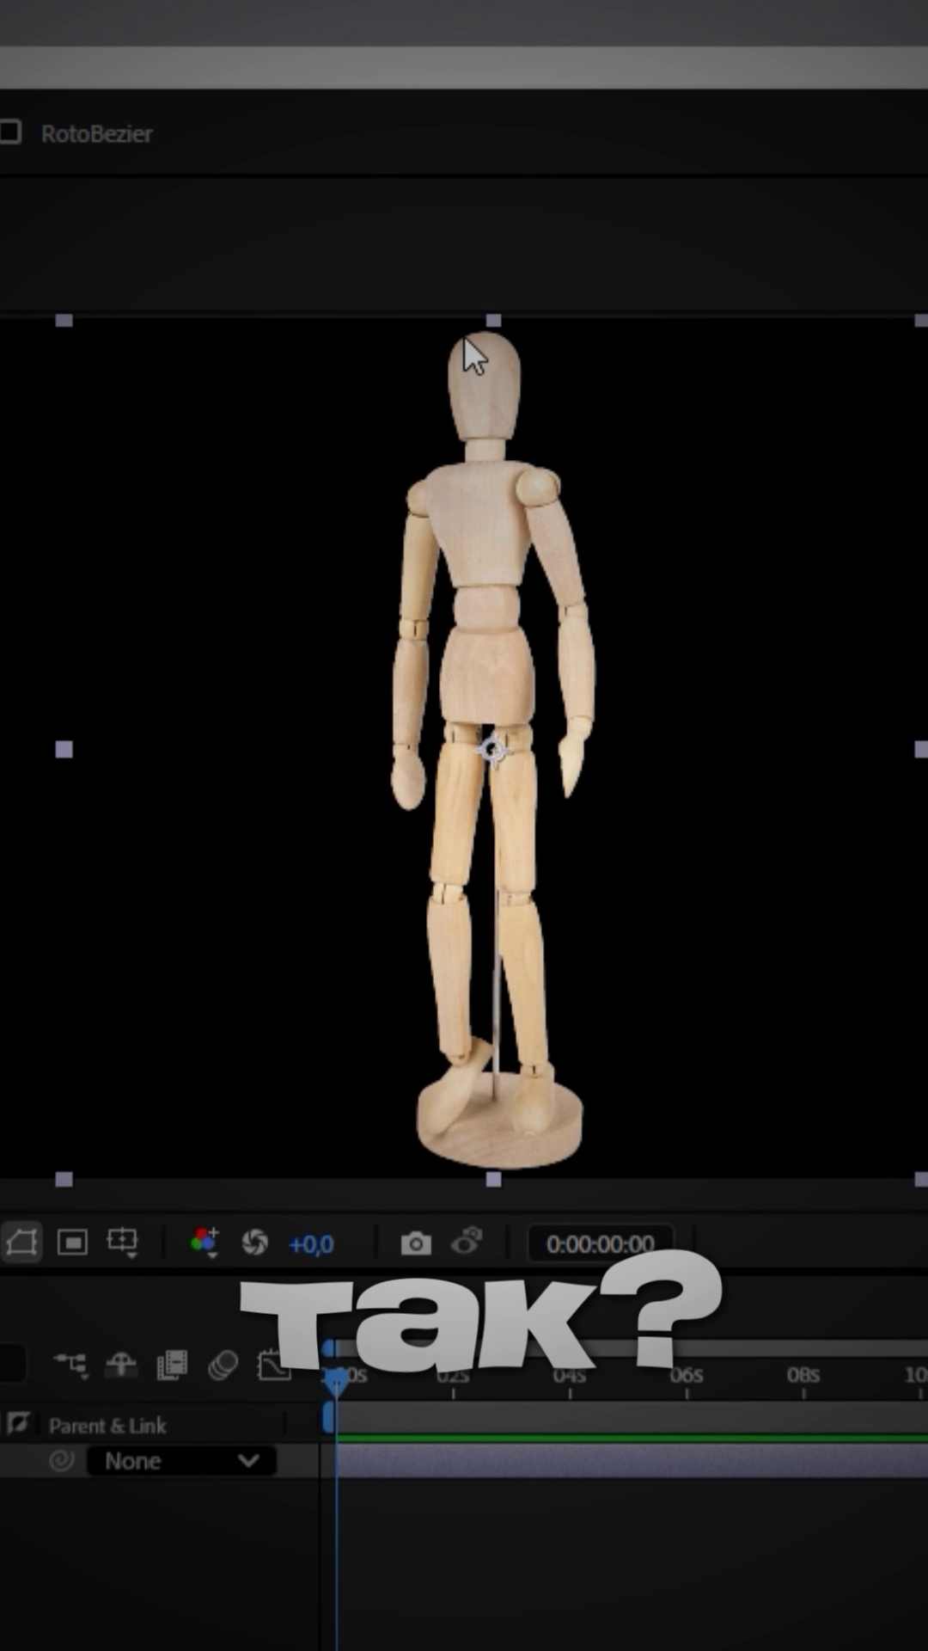The width and height of the screenshot is (928, 1651).
Task: Take a snapshot with camera icon
Action: 416,1243
